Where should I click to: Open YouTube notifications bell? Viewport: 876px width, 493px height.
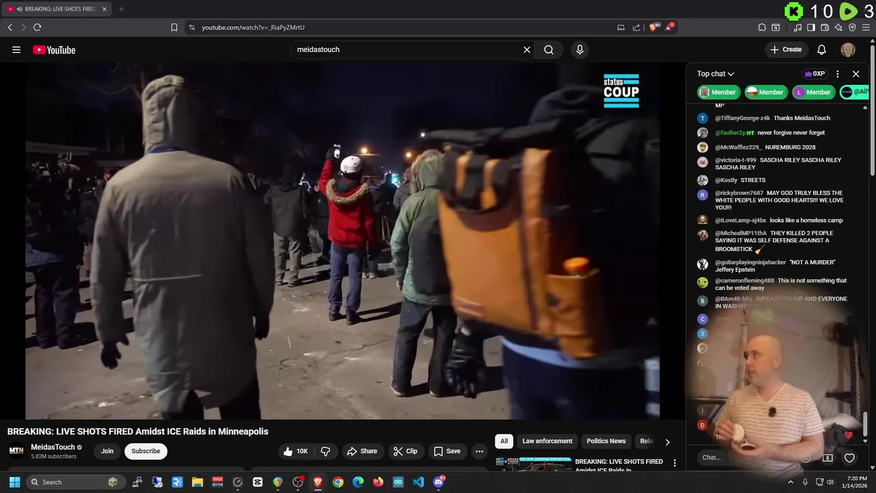[x=822, y=49]
